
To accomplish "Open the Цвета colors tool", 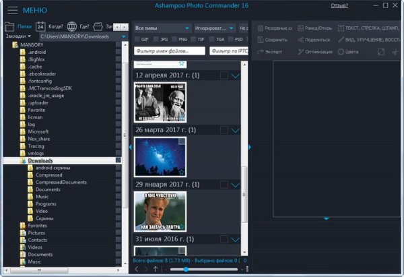I will (341, 51).
